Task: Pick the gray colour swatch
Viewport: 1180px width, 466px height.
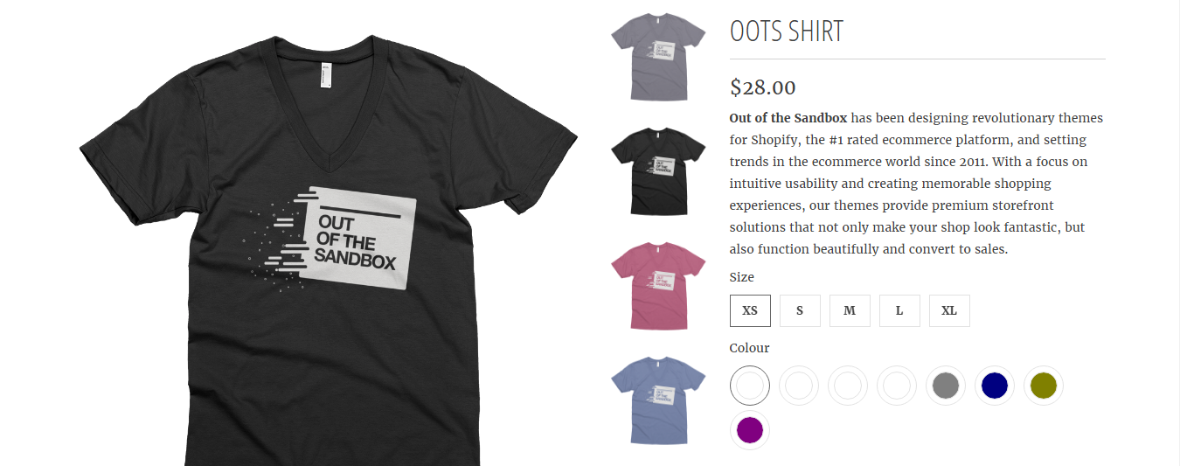Action: [x=946, y=386]
